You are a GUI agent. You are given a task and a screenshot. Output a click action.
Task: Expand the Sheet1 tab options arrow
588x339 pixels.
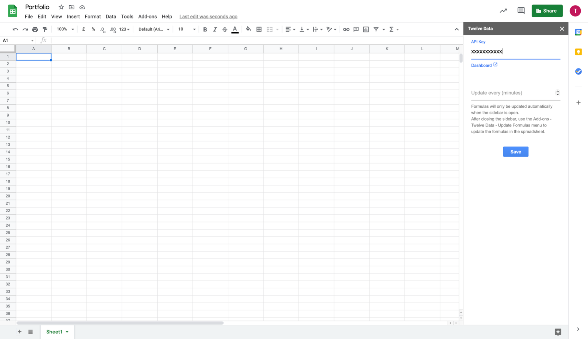(67, 332)
